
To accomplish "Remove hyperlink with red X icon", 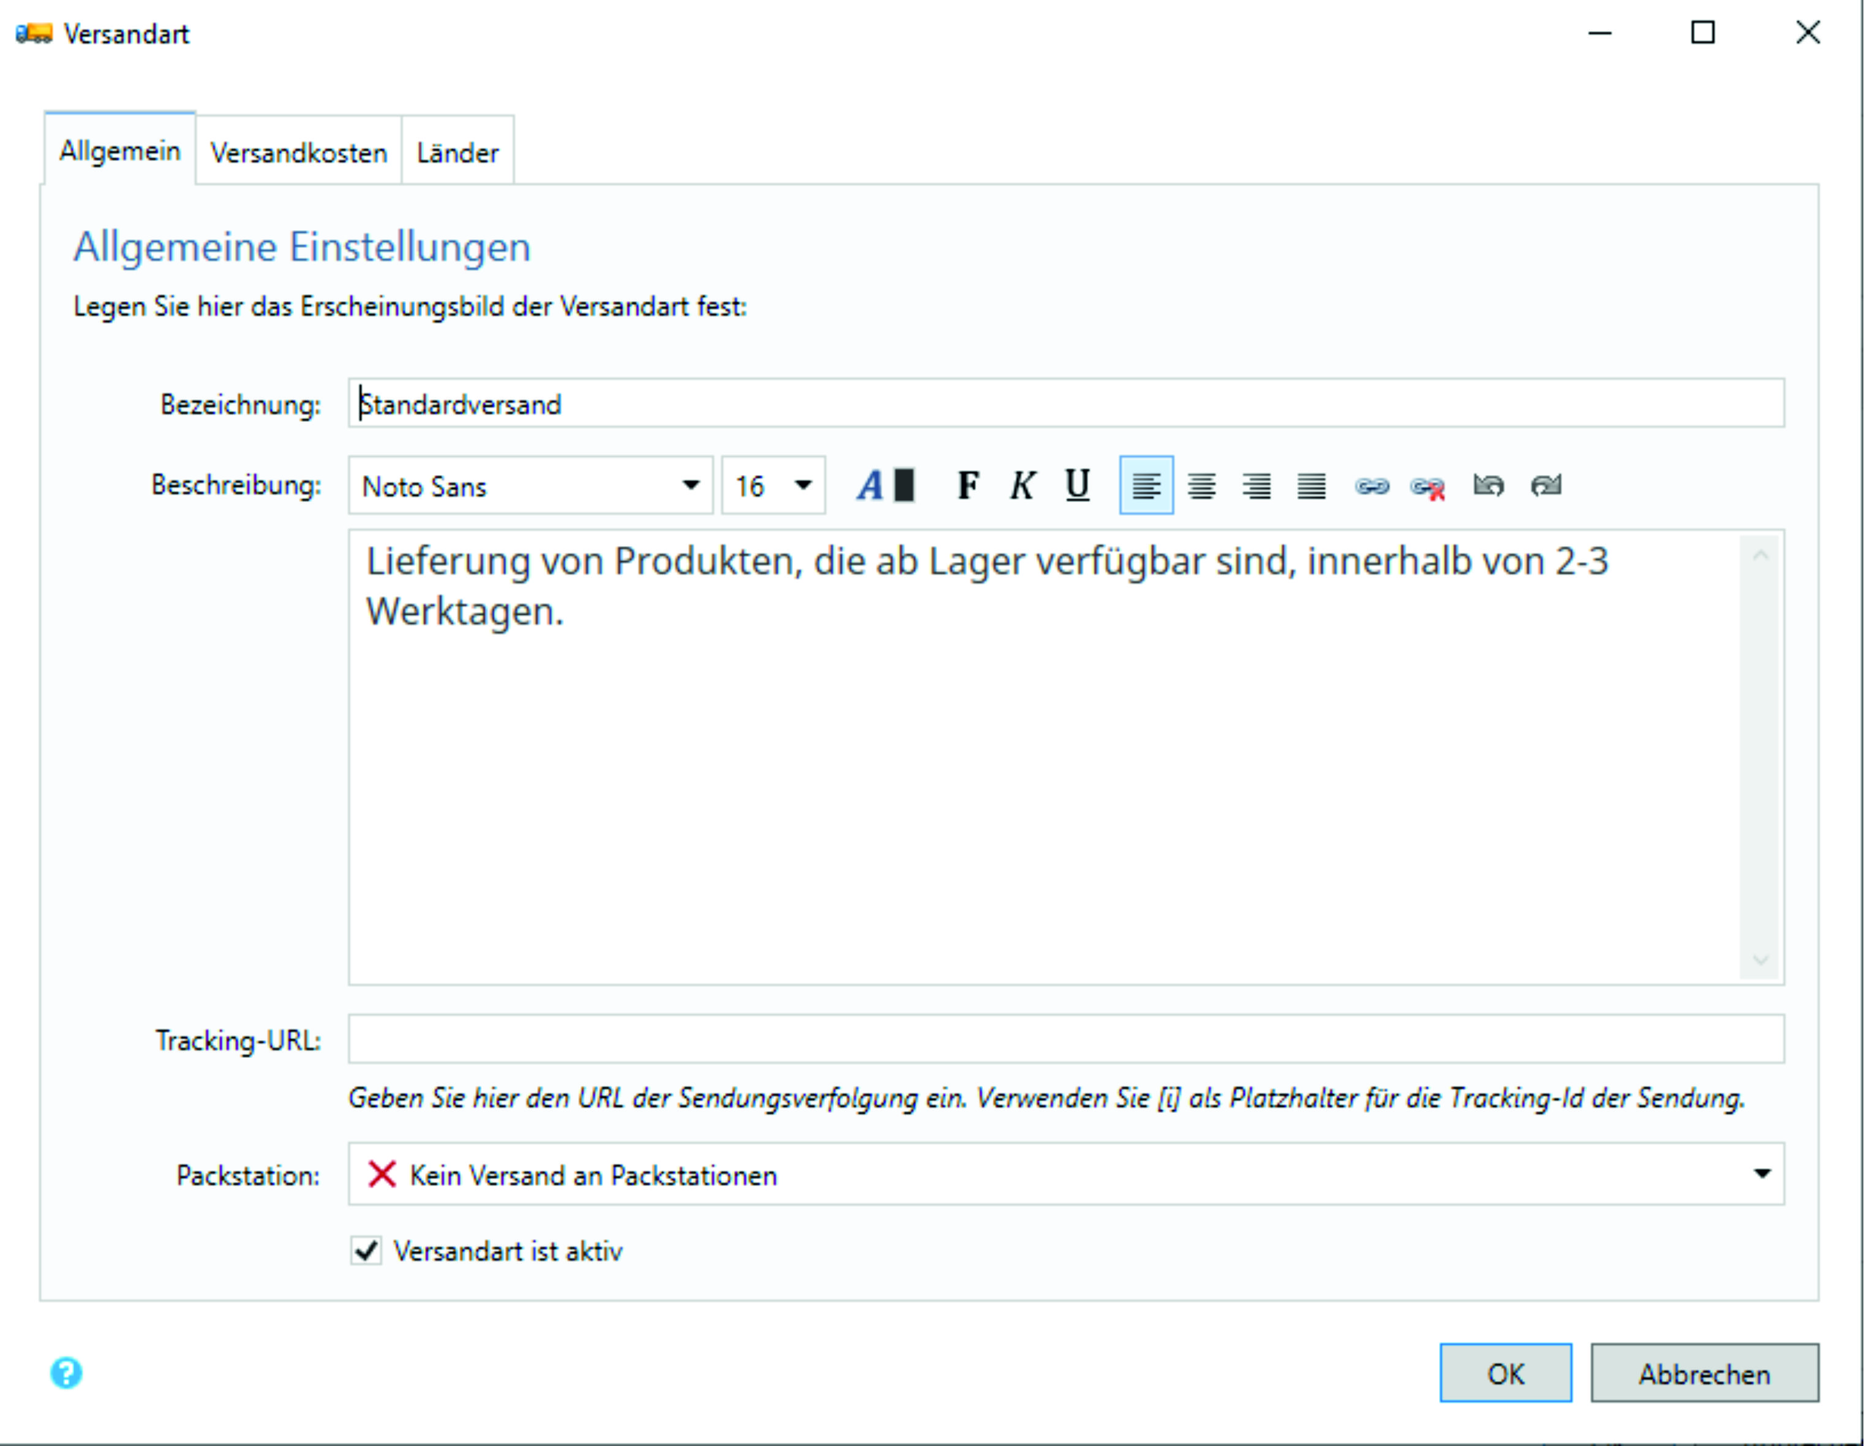I will click(1428, 487).
